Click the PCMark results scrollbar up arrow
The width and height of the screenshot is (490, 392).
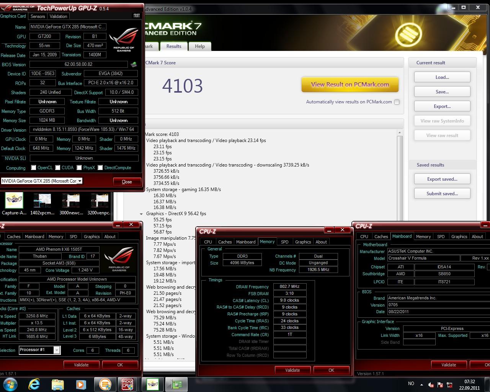400,132
